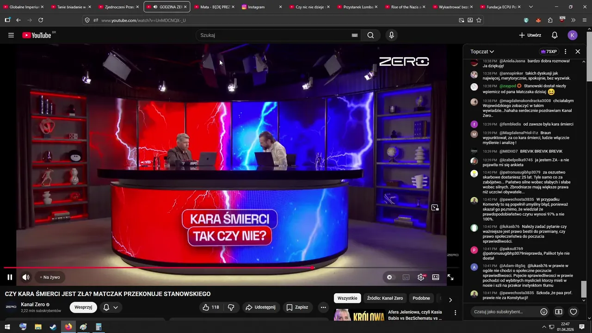Dislike the video
The image size is (592, 333).
[x=231, y=307]
